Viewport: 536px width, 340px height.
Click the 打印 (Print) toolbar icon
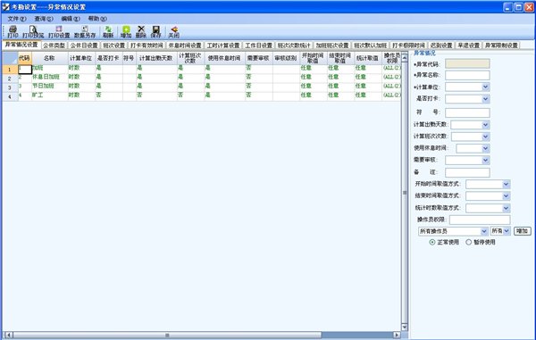(13, 32)
